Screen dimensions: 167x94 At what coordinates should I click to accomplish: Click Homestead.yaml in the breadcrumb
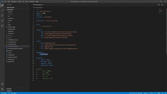(x=38, y=8)
